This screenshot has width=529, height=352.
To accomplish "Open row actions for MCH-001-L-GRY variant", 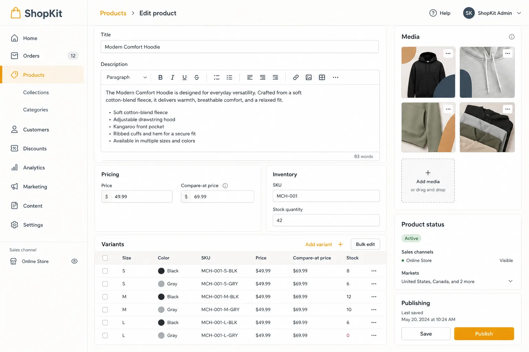I will (374, 335).
